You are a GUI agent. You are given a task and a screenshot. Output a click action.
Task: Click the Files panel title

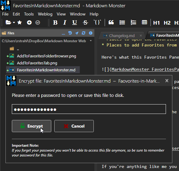(x=11, y=33)
